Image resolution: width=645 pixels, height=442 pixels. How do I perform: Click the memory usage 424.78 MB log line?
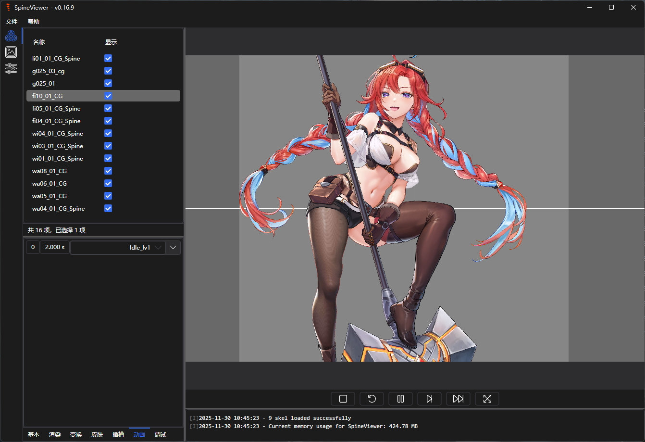click(x=304, y=427)
